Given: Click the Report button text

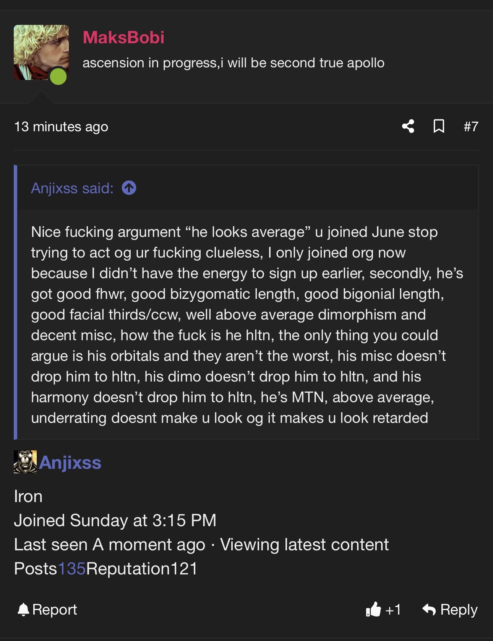Looking at the screenshot, I should point(55,610).
